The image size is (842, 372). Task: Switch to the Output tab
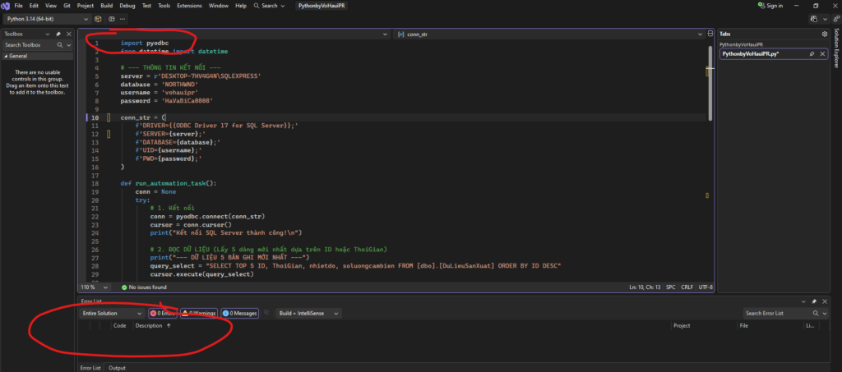click(x=117, y=368)
